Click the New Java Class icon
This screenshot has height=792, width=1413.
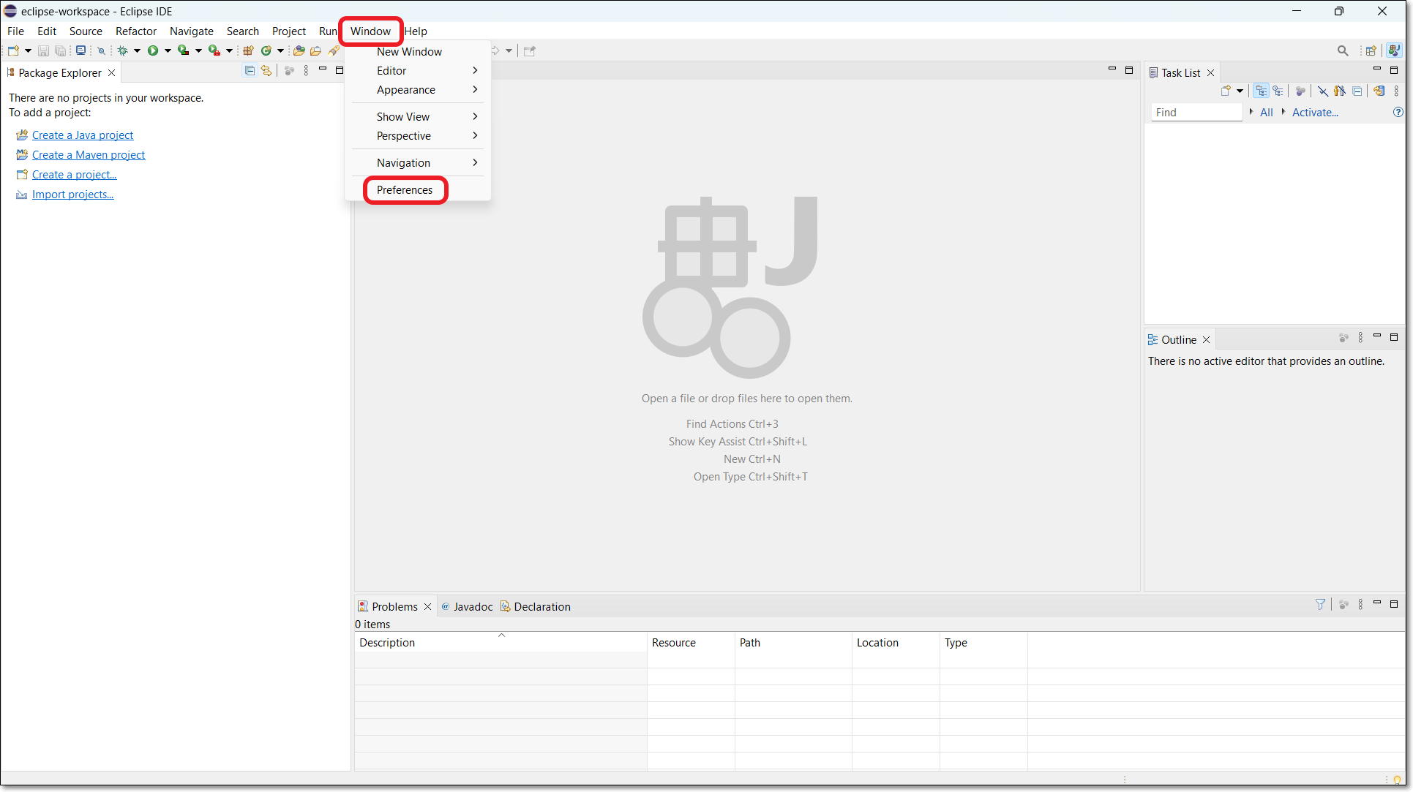266,50
